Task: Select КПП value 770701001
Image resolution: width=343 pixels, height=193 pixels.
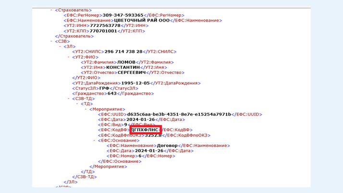Action: (103, 31)
